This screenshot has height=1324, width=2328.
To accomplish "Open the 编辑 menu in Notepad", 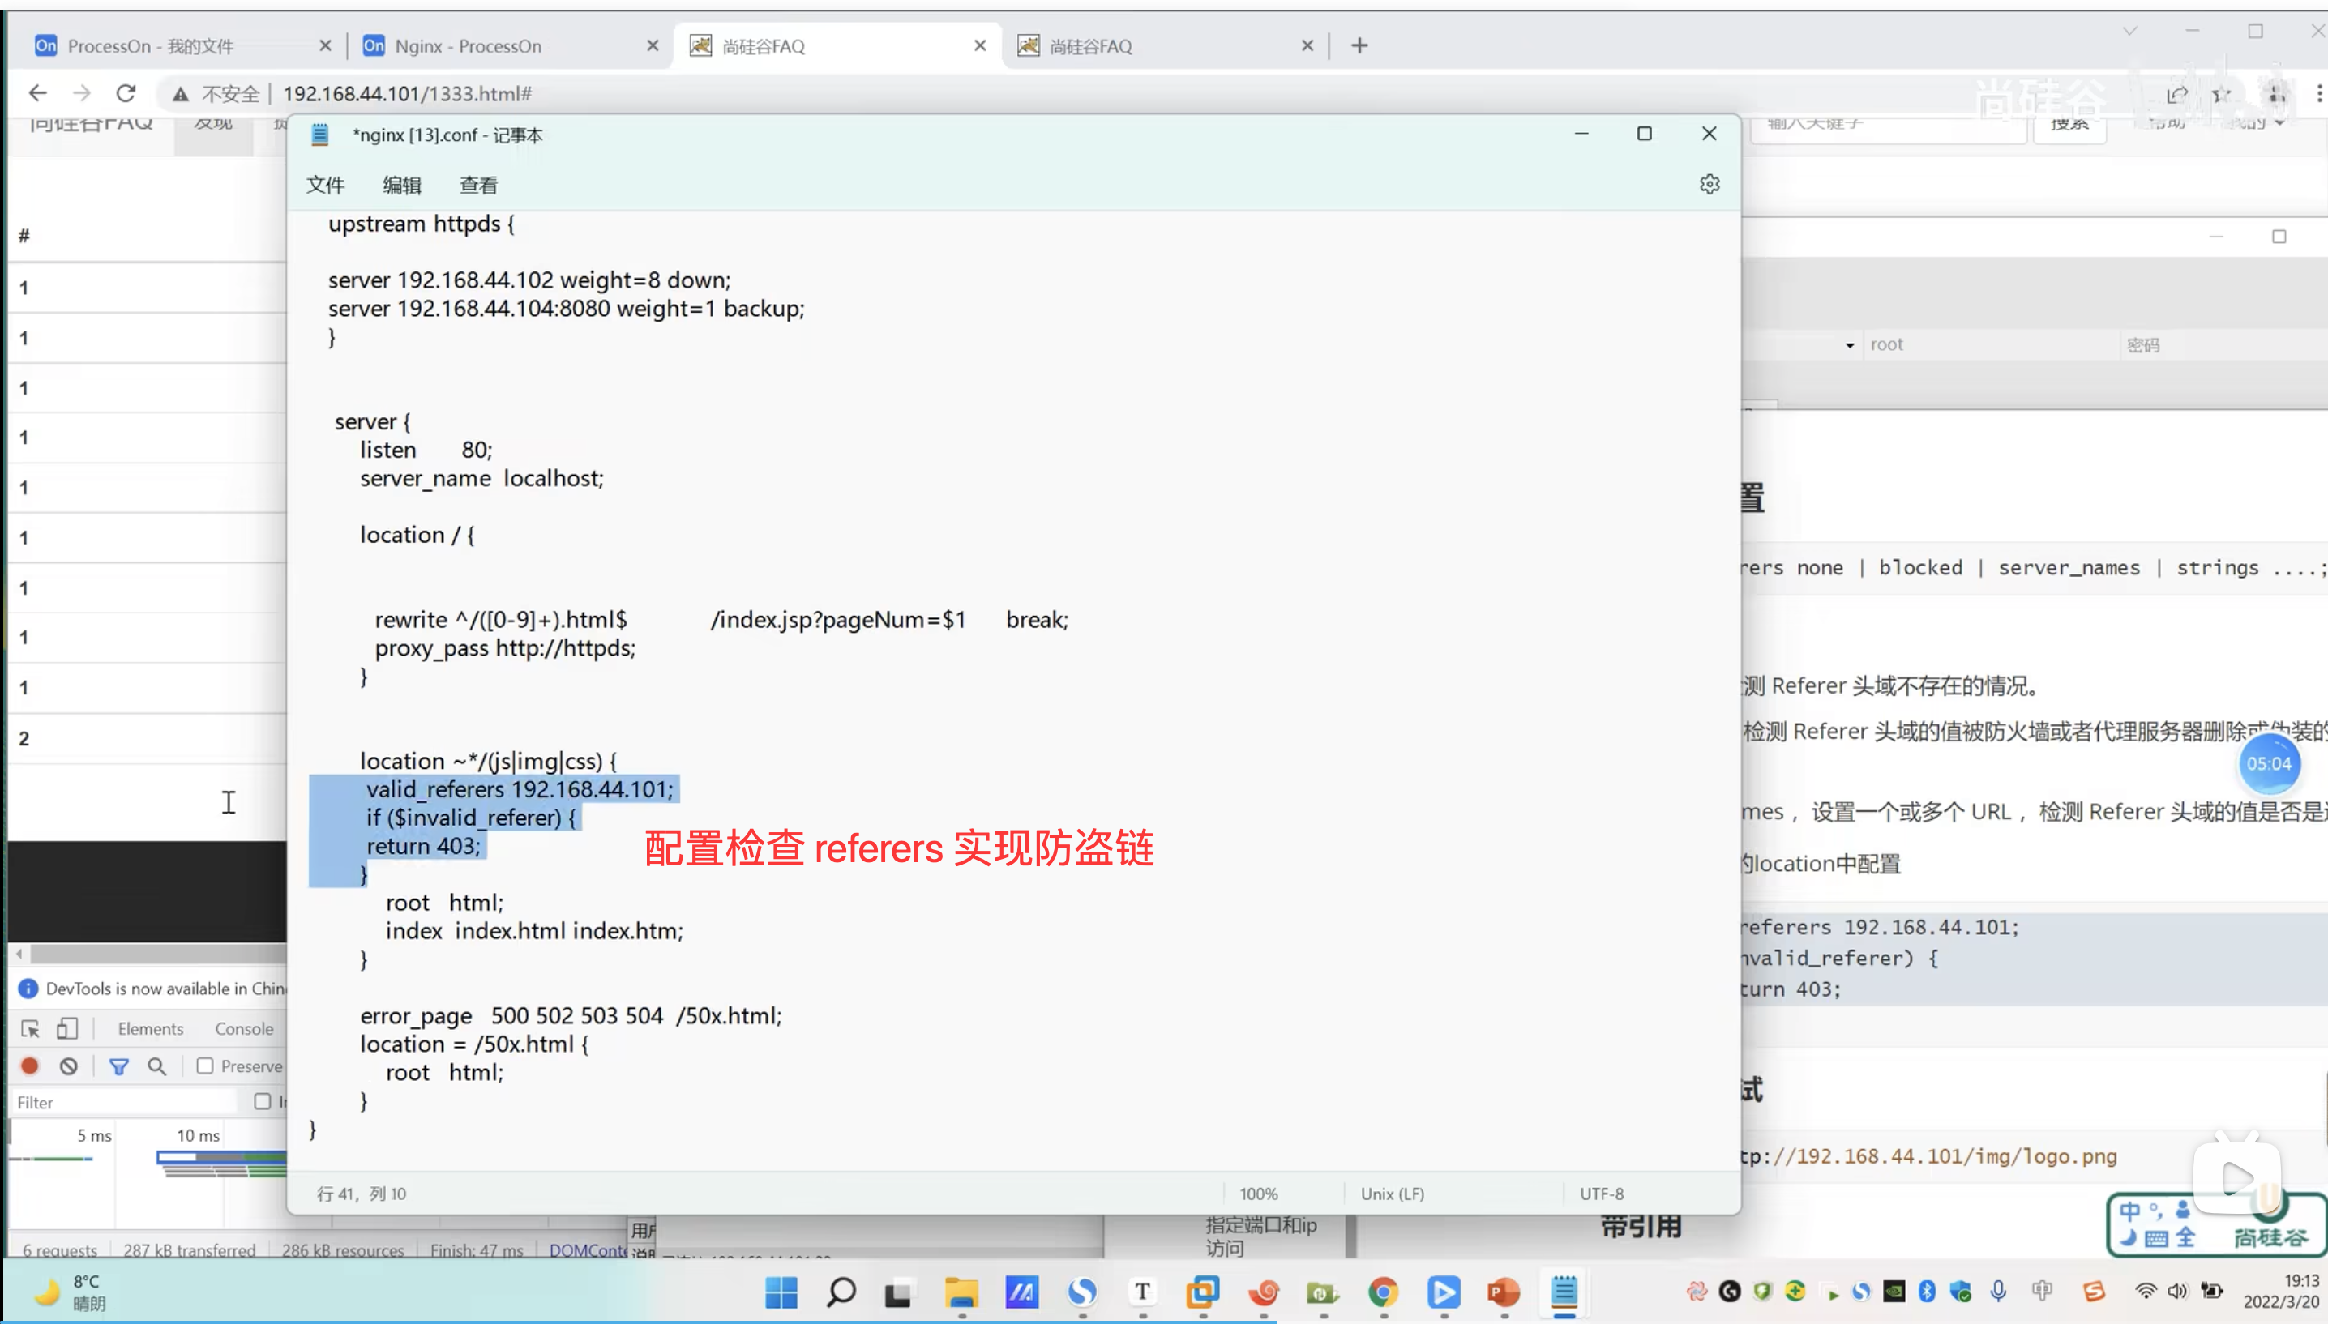I will [401, 186].
